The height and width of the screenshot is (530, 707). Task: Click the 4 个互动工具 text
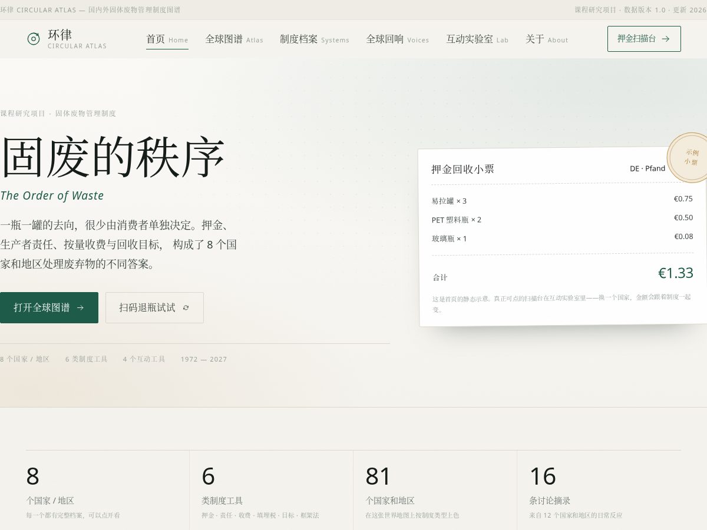click(144, 359)
